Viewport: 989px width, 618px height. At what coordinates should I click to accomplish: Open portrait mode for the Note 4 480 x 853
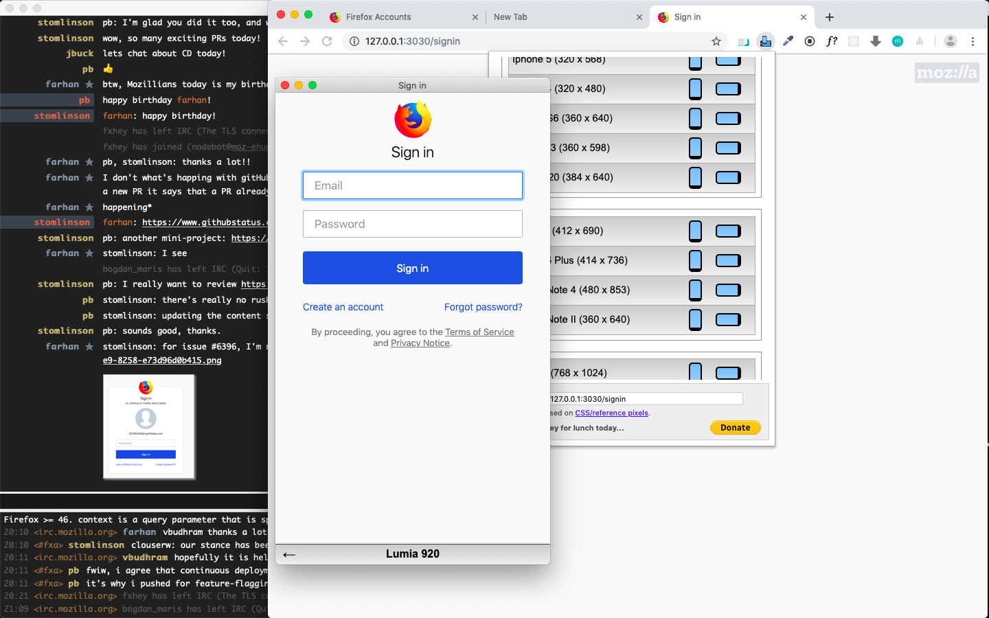[695, 290]
